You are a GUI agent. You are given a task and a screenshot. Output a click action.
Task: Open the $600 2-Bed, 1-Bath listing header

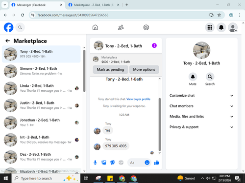pos(126,60)
